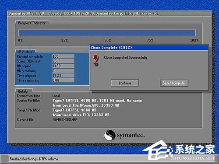
Task: Click the 'MB copied' label
Action: tap(24, 66)
